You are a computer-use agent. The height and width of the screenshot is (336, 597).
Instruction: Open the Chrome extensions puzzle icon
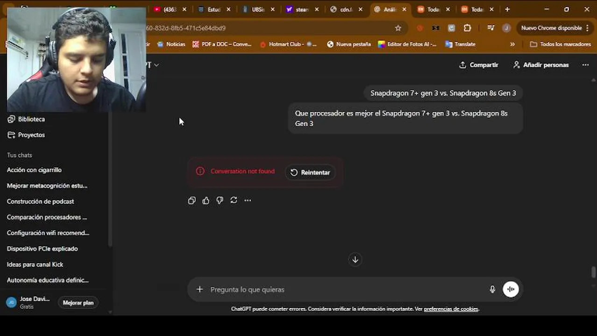coord(467,28)
